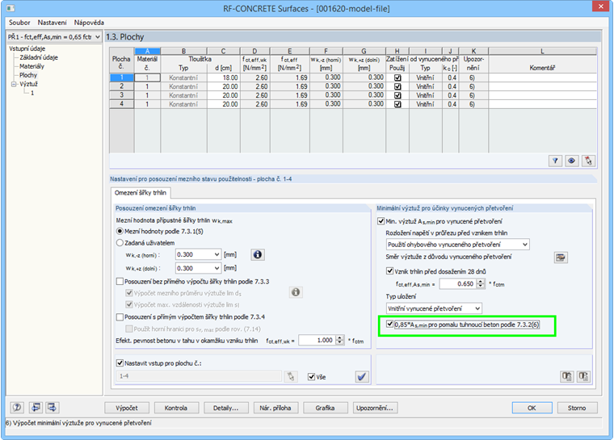Image resolution: width=614 pixels, height=440 pixels.
Task: Click the right of two icons under Typ uložení
Action: [583, 376]
